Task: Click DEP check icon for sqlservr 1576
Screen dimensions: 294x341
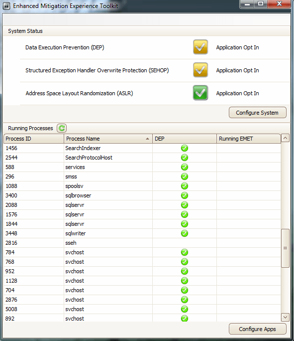Action: click(185, 214)
